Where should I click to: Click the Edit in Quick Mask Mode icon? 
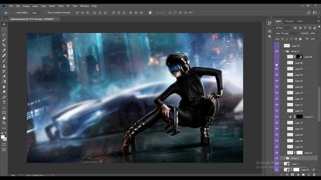click(x=4, y=144)
